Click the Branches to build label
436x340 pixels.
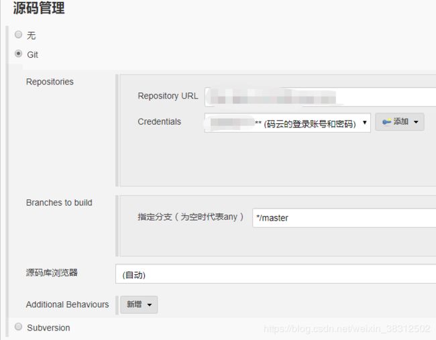[x=59, y=203]
